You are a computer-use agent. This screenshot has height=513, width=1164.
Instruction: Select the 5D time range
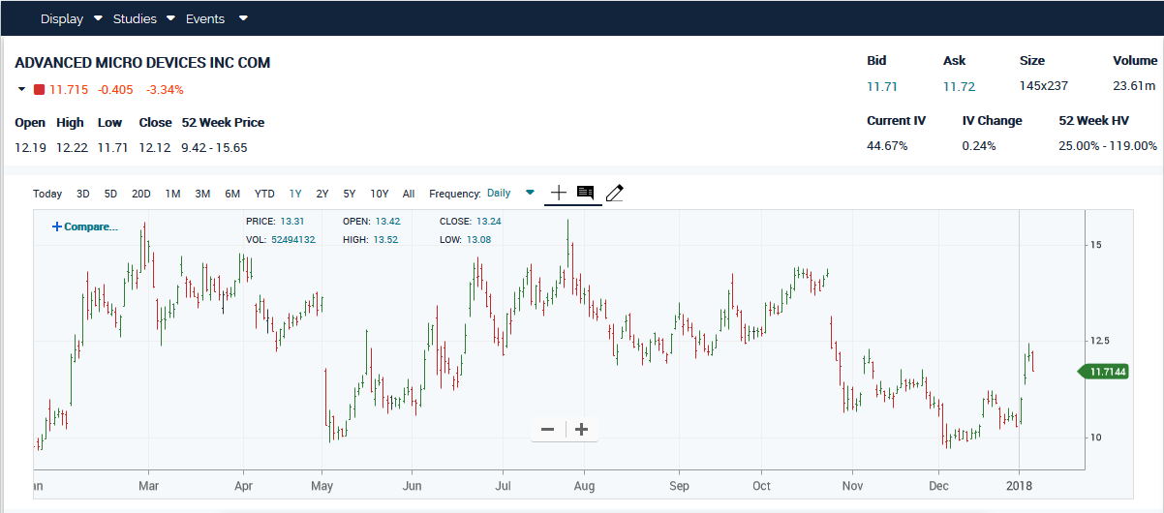(x=110, y=194)
